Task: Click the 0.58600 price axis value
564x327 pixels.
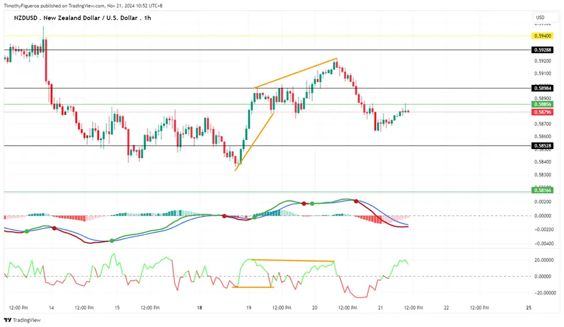Action: point(543,136)
